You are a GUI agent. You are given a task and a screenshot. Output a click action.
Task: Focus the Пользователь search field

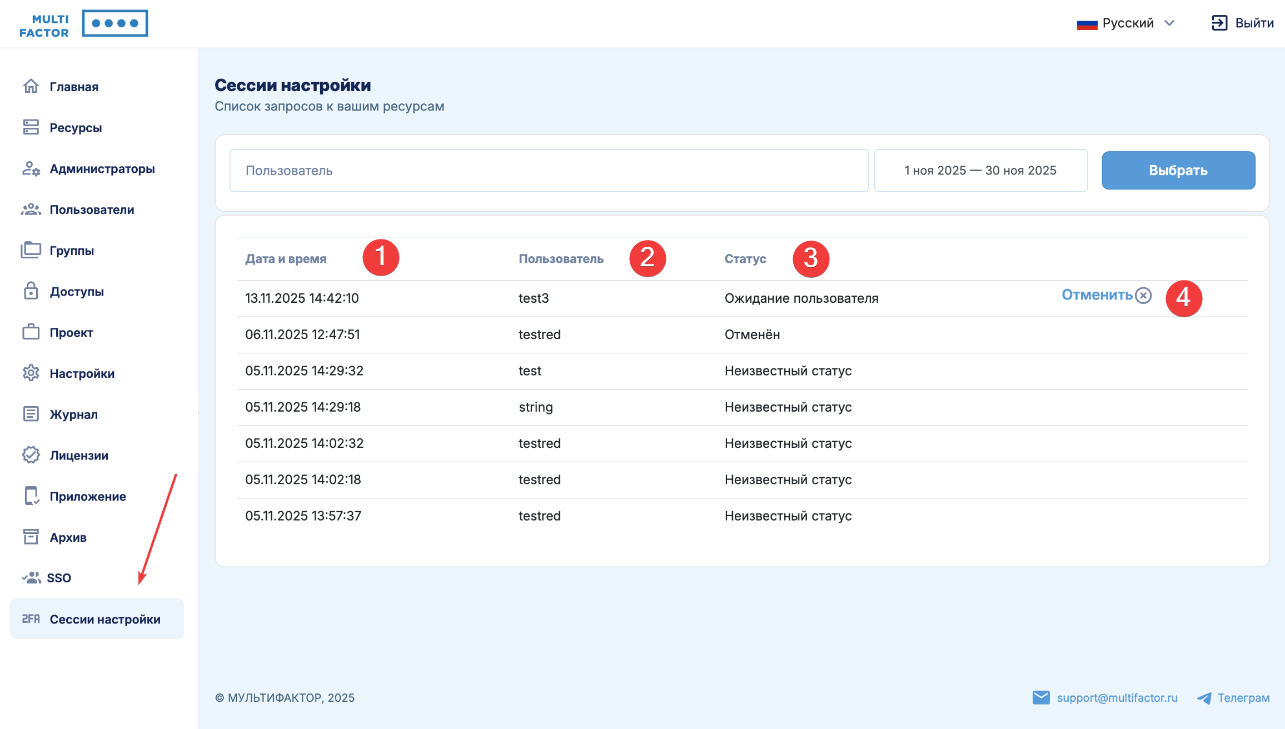coord(549,171)
